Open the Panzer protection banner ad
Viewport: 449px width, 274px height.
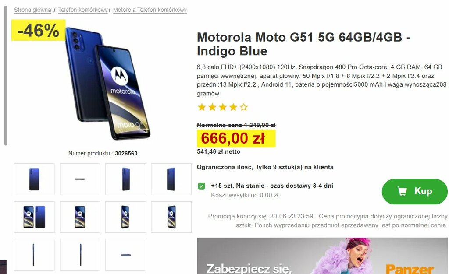[322, 256]
